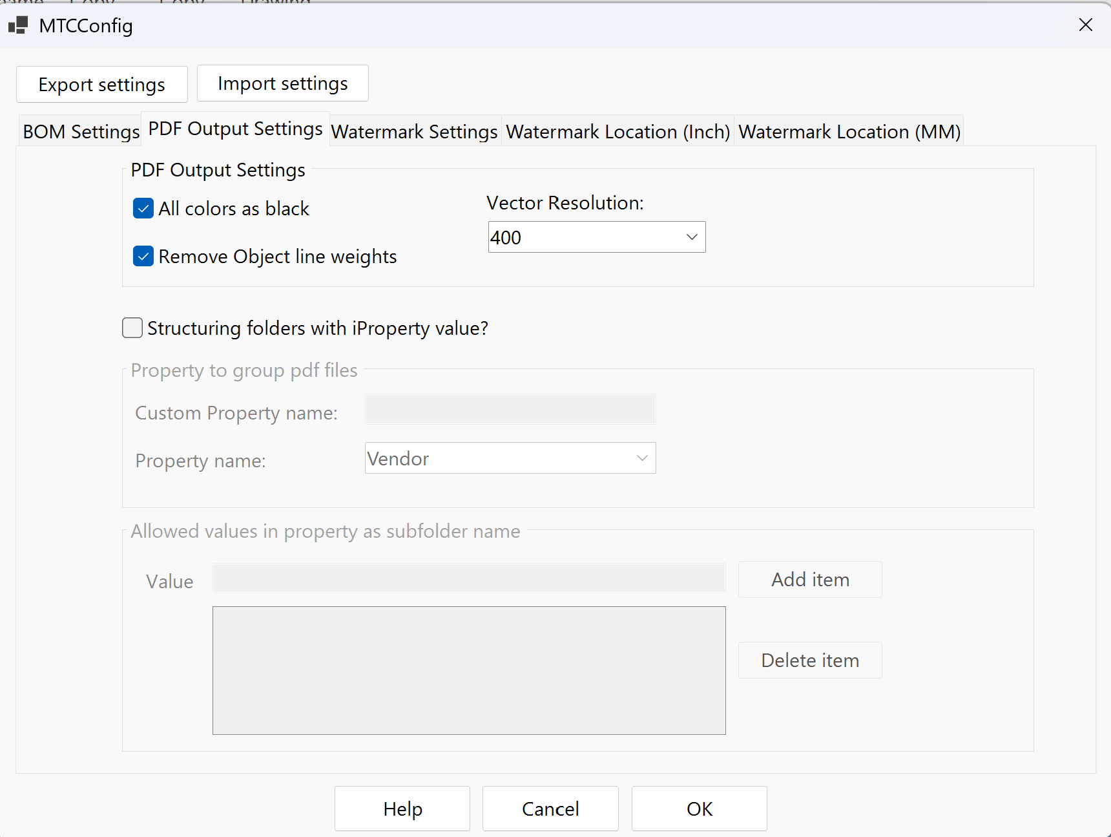Cancel the configuration changes
The image size is (1111, 837).
tap(550, 809)
